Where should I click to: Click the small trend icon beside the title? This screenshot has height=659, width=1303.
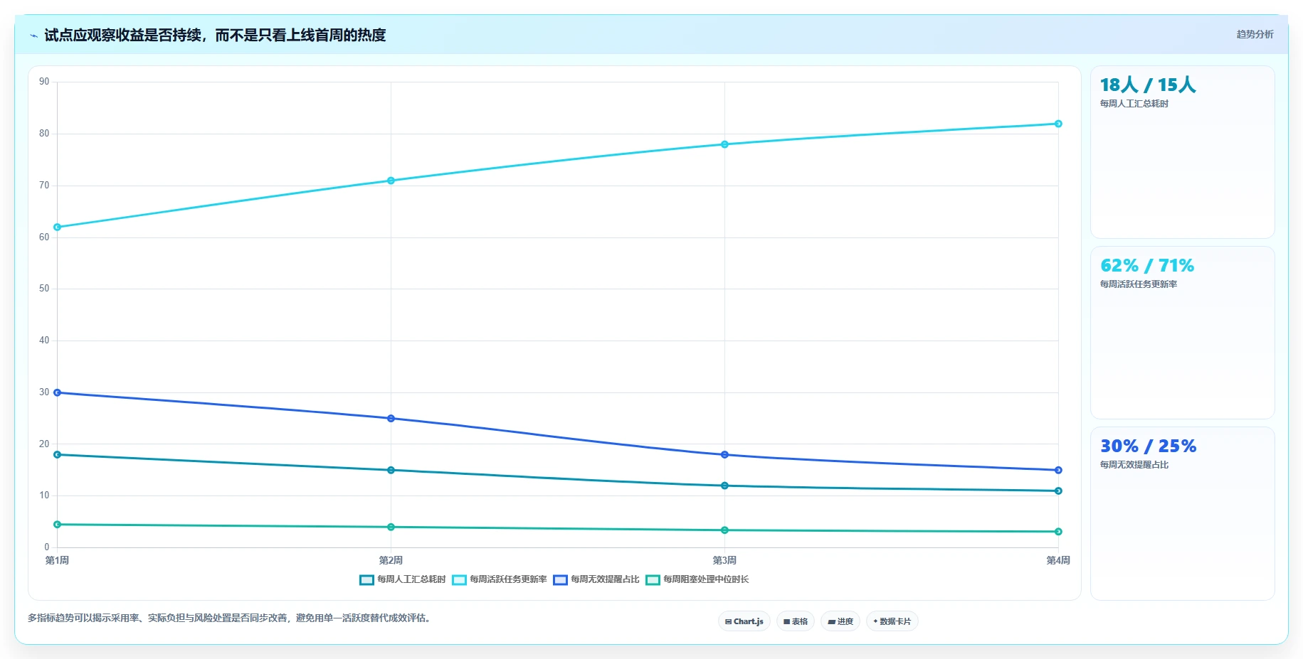click(x=33, y=36)
